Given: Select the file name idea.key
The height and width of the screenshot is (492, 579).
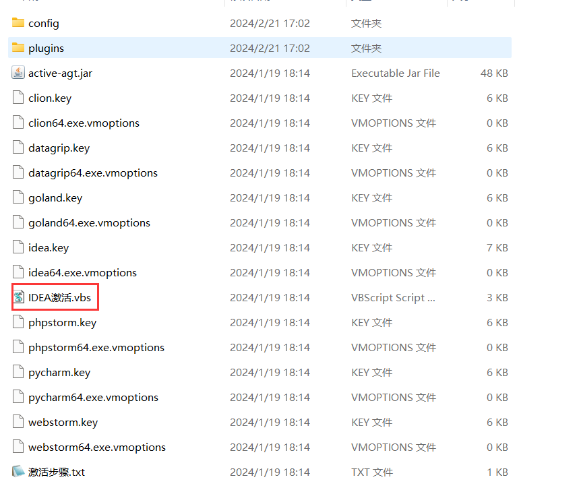Looking at the screenshot, I should tap(49, 247).
